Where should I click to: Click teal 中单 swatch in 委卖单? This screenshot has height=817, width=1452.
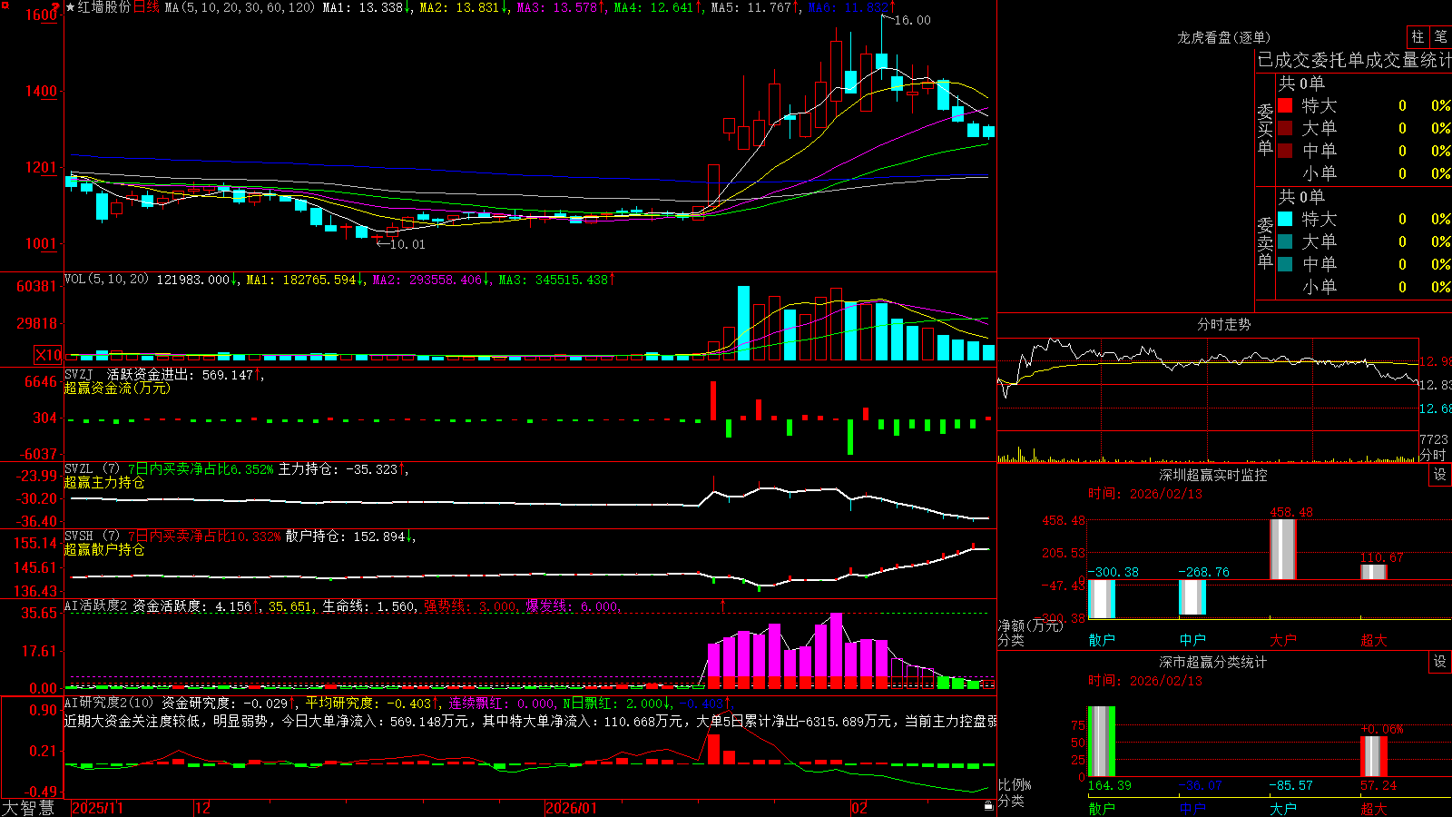pyautogui.click(x=1285, y=264)
